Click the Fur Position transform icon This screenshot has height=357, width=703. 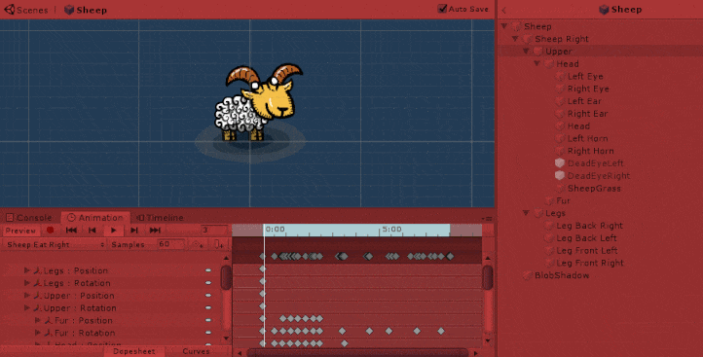pyautogui.click(x=49, y=321)
